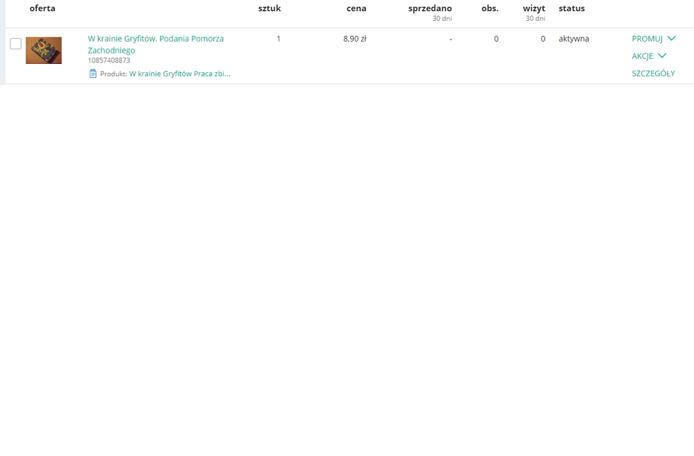Viewport: 694px width, 456px height.
Task: Click the 'oferta' column header
Action: [x=42, y=8]
